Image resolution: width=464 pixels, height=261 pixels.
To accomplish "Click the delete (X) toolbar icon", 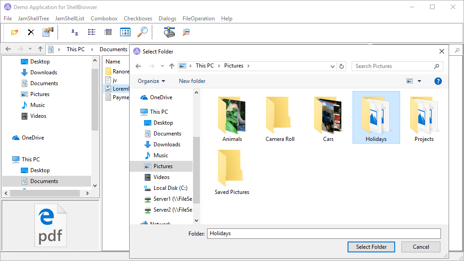I will [x=30, y=32].
